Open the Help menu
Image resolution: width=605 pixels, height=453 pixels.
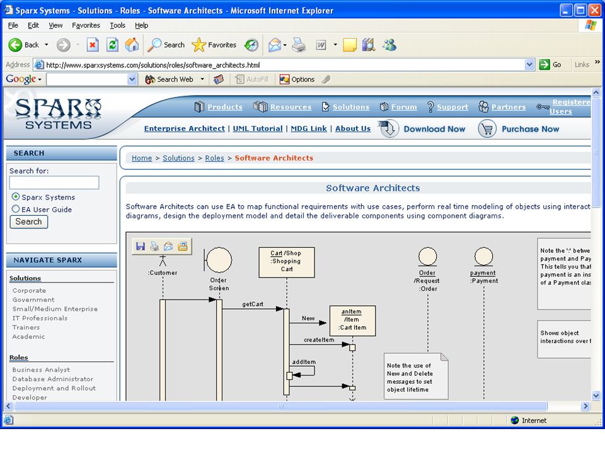(141, 25)
